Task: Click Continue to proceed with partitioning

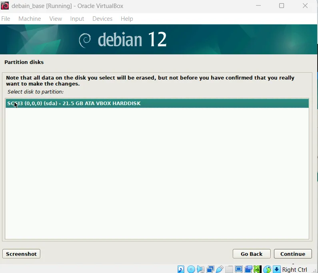Action: point(293,254)
